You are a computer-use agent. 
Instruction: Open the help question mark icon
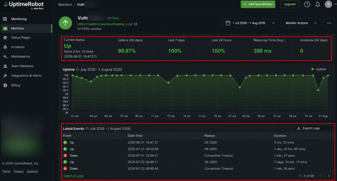(307, 4)
